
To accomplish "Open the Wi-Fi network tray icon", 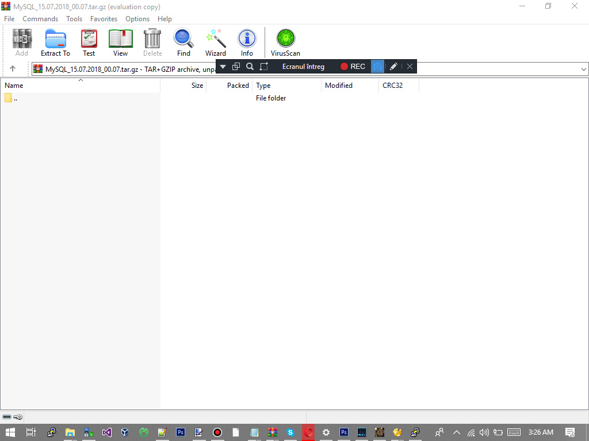I will [471, 433].
